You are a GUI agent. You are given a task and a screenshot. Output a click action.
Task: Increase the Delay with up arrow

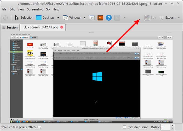point(172,126)
